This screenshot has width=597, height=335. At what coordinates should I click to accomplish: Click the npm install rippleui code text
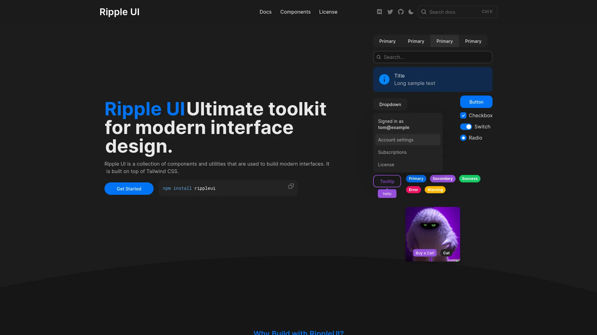pyautogui.click(x=189, y=188)
